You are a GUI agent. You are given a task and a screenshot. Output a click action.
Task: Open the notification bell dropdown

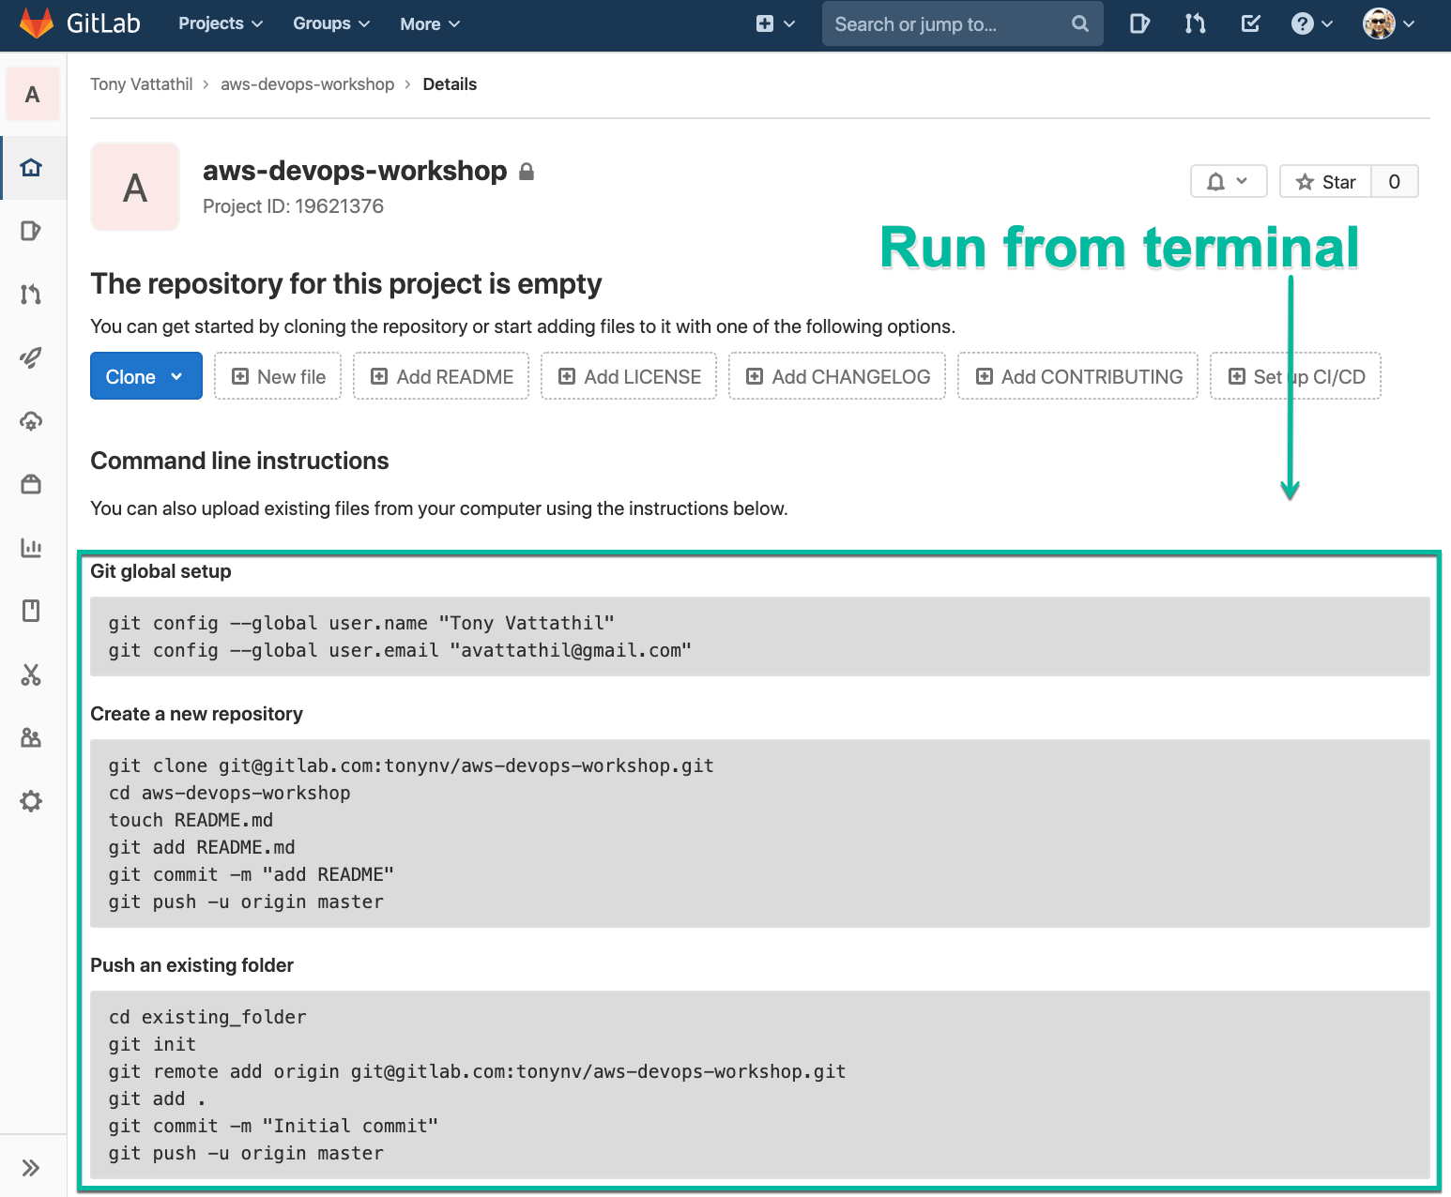[1229, 181]
